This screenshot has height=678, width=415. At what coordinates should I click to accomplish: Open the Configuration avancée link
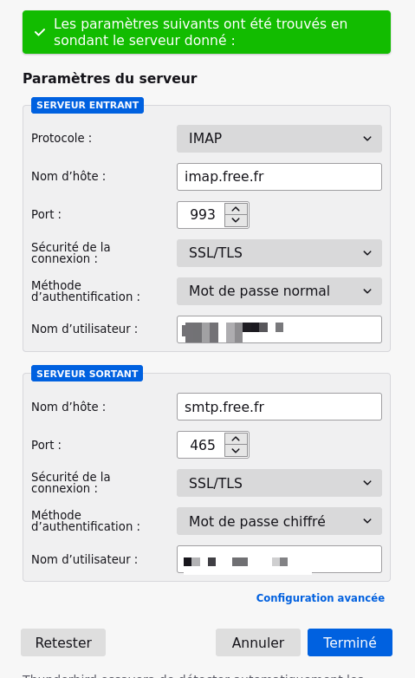pos(321,598)
